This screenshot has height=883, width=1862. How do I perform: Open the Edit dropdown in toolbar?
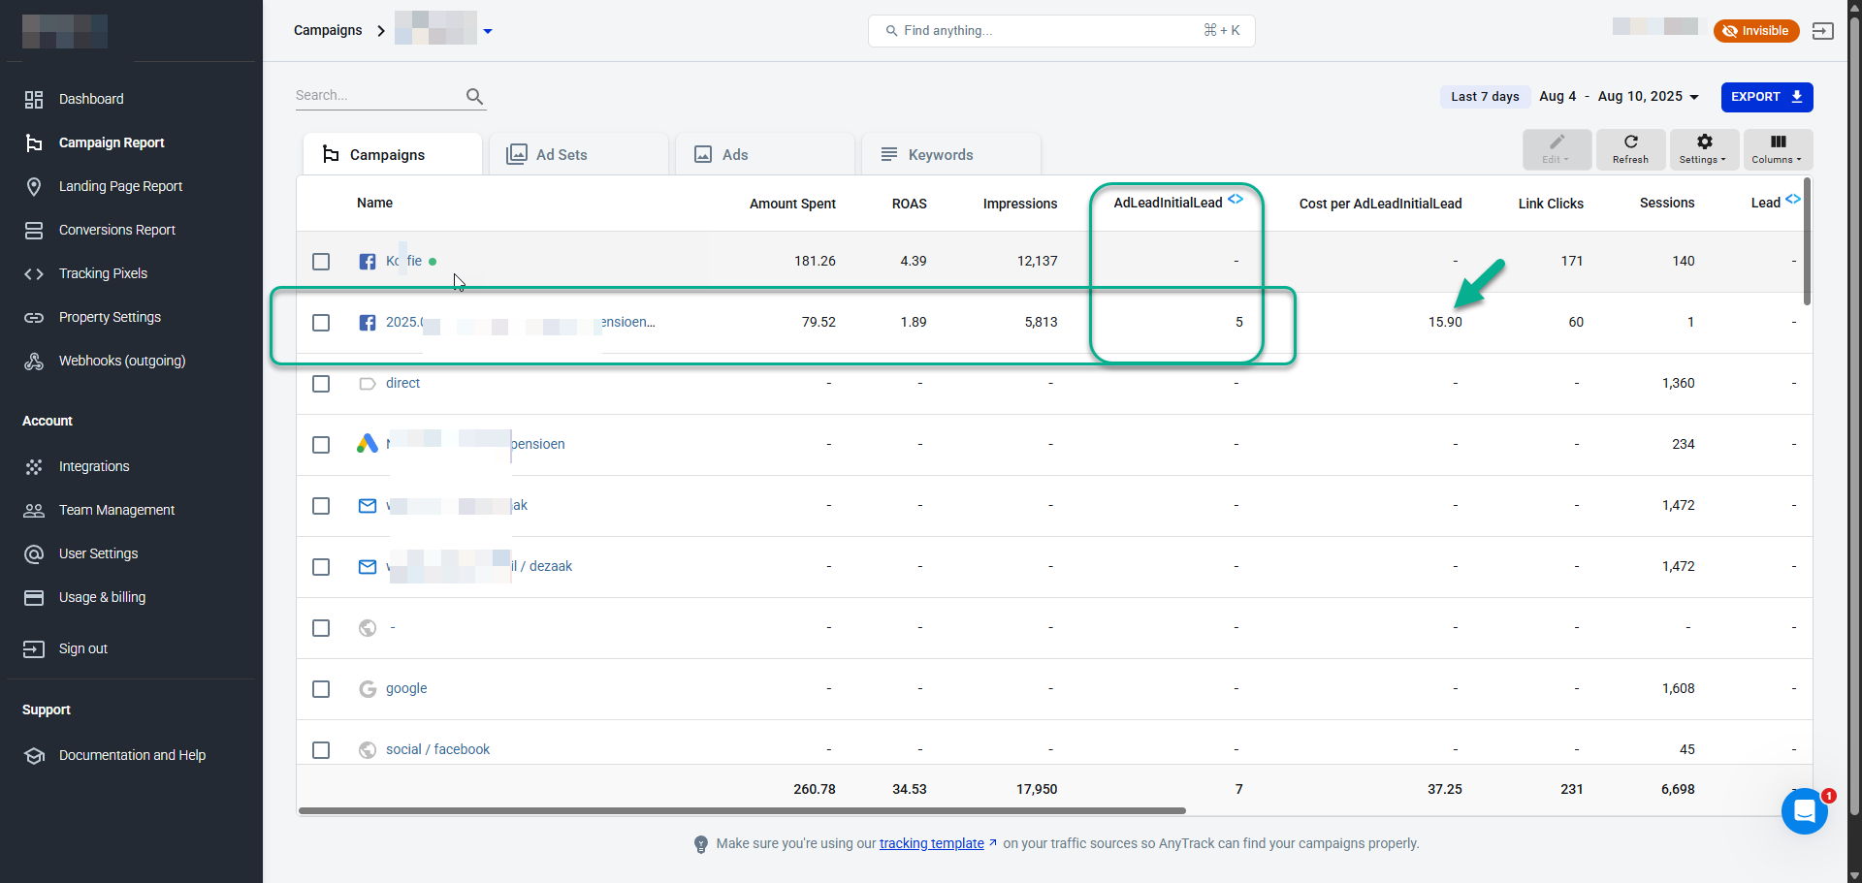point(1557,149)
